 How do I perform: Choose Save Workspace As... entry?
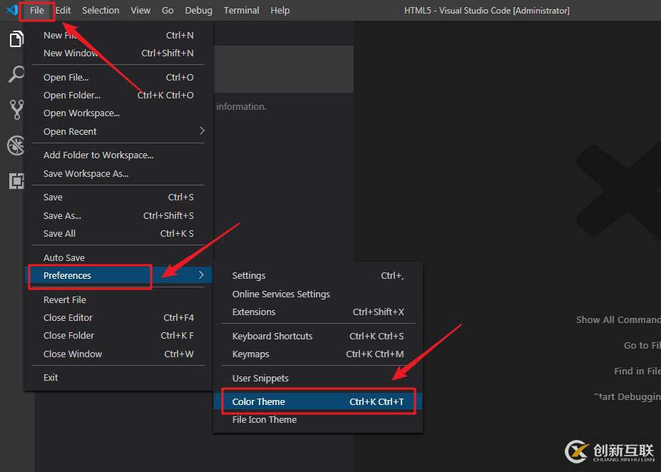(118, 174)
